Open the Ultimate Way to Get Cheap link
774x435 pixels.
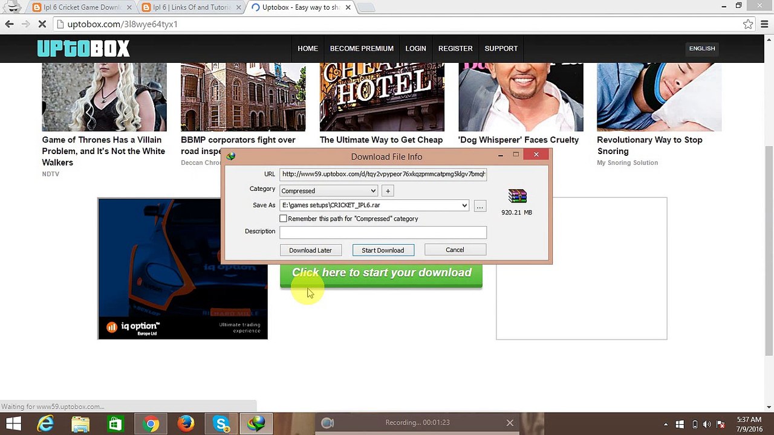pyautogui.click(x=381, y=140)
